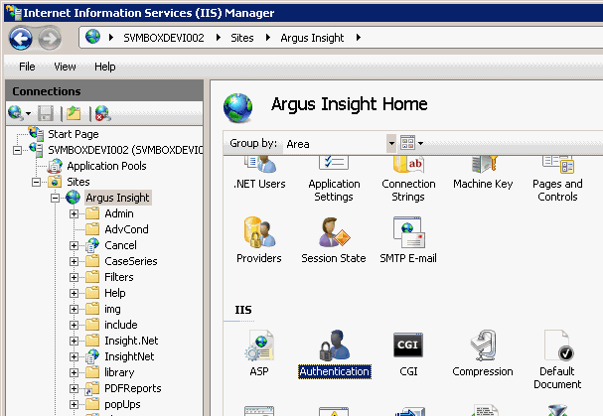This screenshot has height=416, width=603.
Task: Expand the Cancel application node
Action: 74,245
